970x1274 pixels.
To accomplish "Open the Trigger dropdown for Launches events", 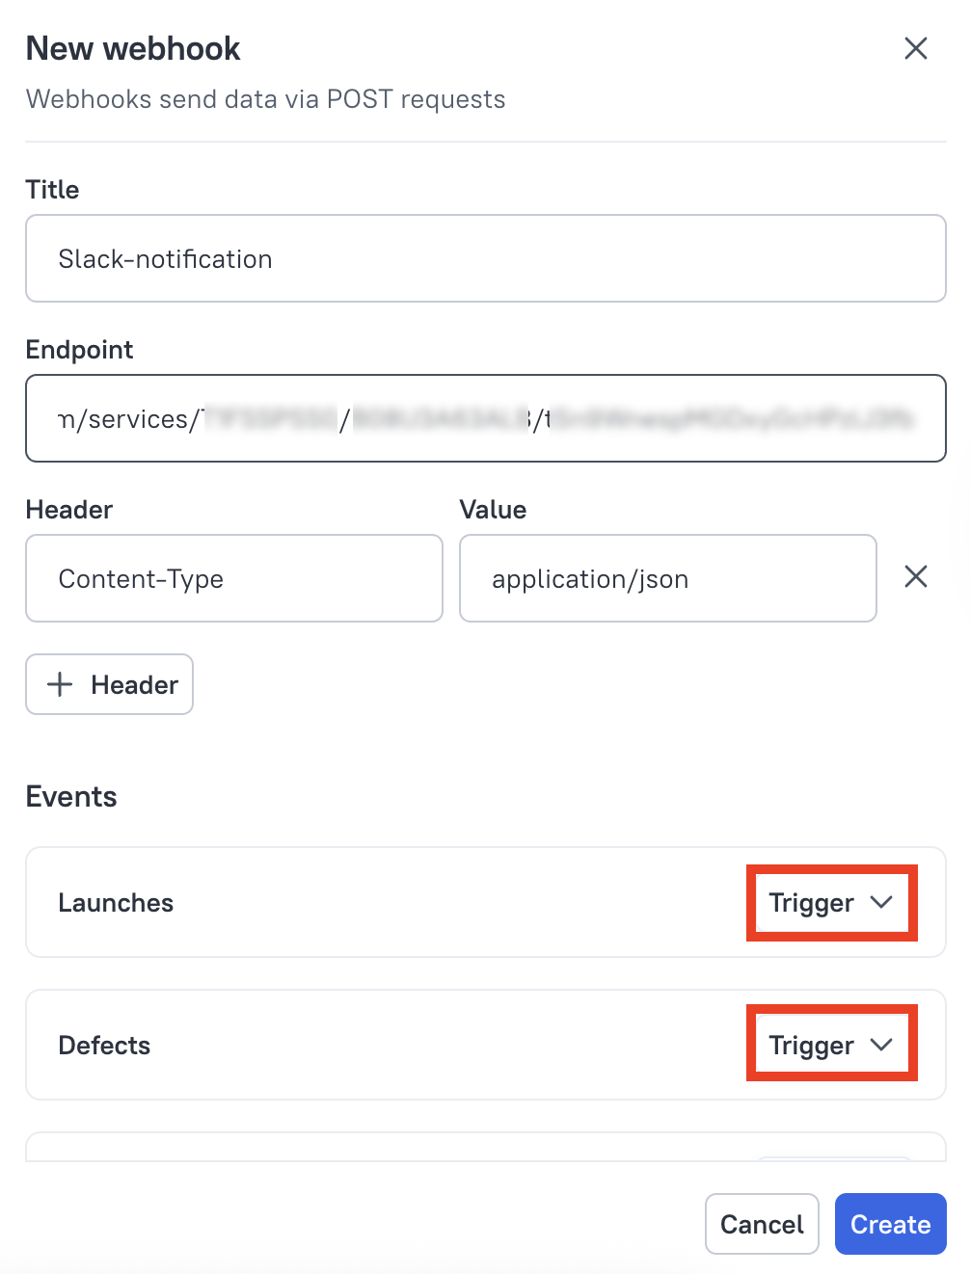I will pos(829,903).
